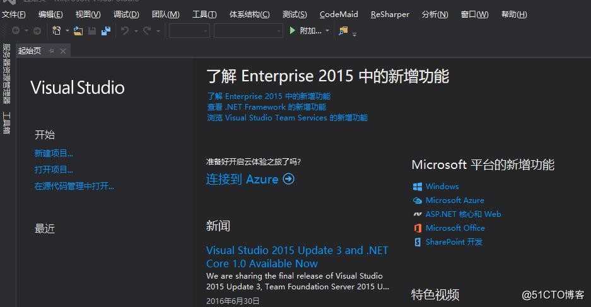The height and width of the screenshot is (307, 591).
Task: Click the 在源代码管理中打开... link
Action: pos(74,187)
